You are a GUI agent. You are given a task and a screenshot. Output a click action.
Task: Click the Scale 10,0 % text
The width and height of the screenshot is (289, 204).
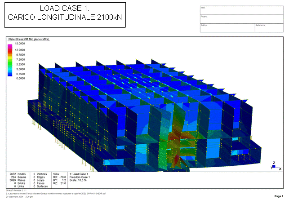click(79, 180)
